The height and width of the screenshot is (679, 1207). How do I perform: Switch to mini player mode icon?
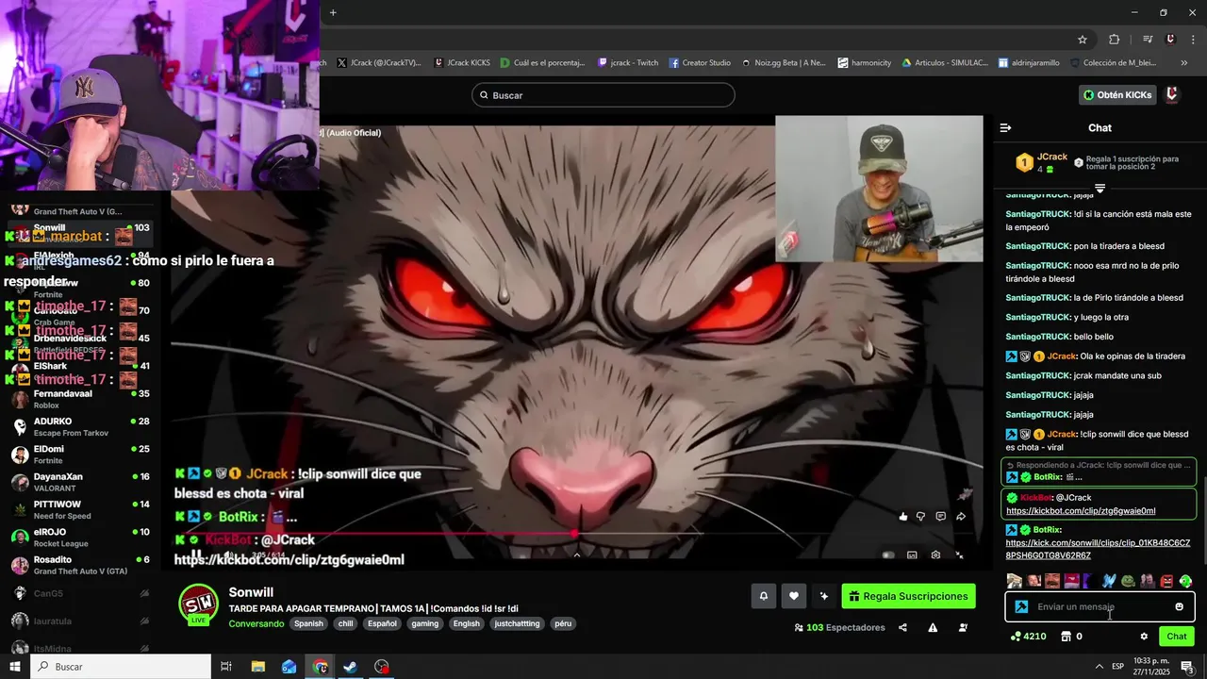912,555
